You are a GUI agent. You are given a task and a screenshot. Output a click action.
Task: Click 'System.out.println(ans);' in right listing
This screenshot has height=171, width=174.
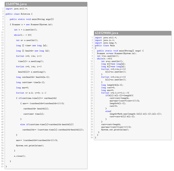coord(115,130)
